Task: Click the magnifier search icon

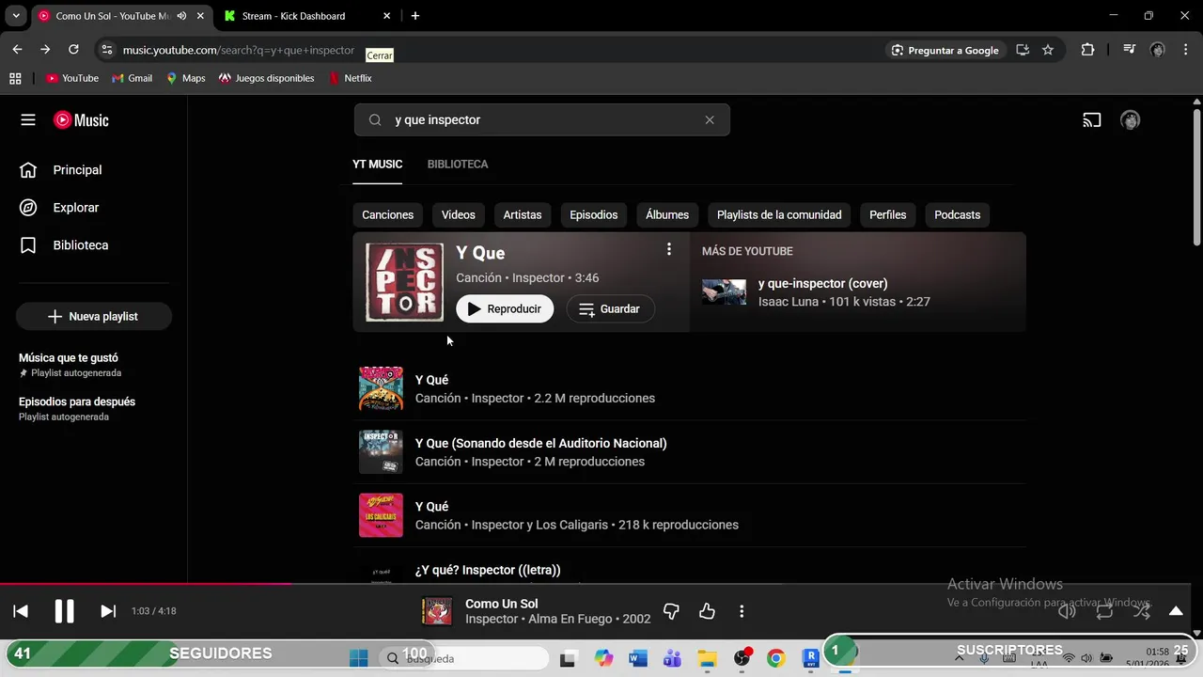Action: (375, 120)
